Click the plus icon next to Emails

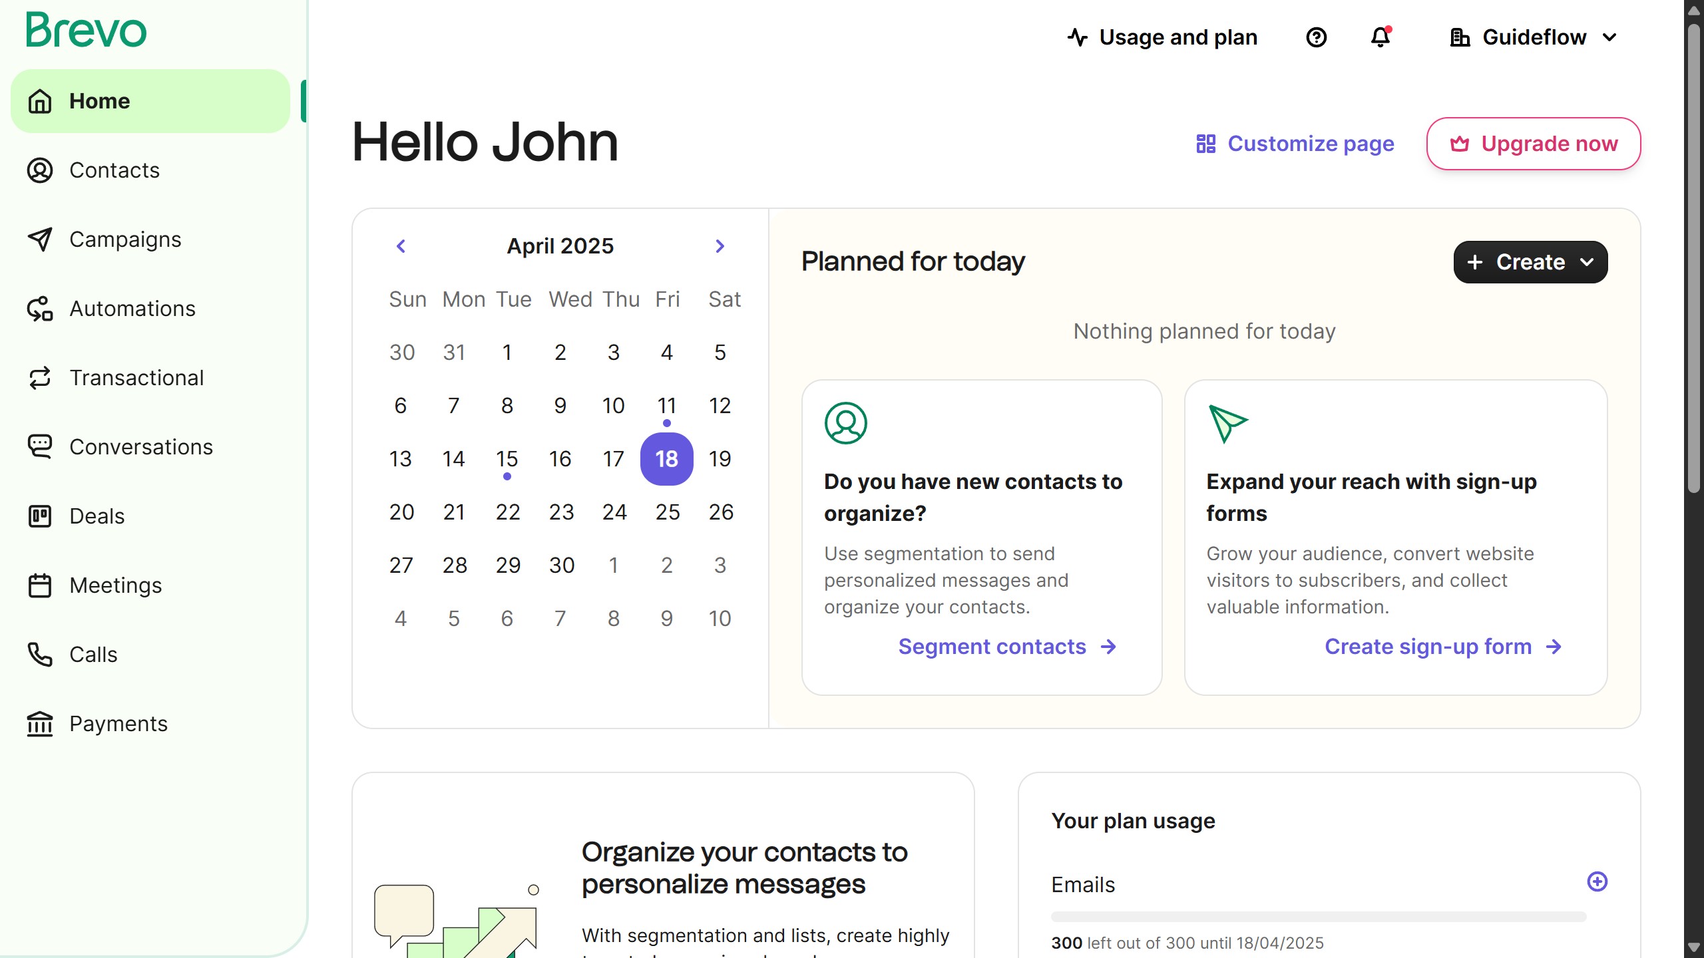(x=1597, y=881)
